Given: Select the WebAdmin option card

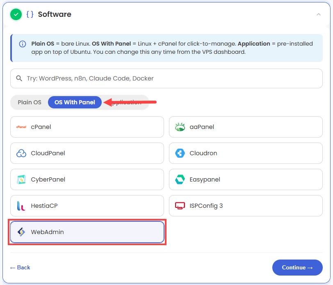Looking at the screenshot, I should [x=87, y=232].
